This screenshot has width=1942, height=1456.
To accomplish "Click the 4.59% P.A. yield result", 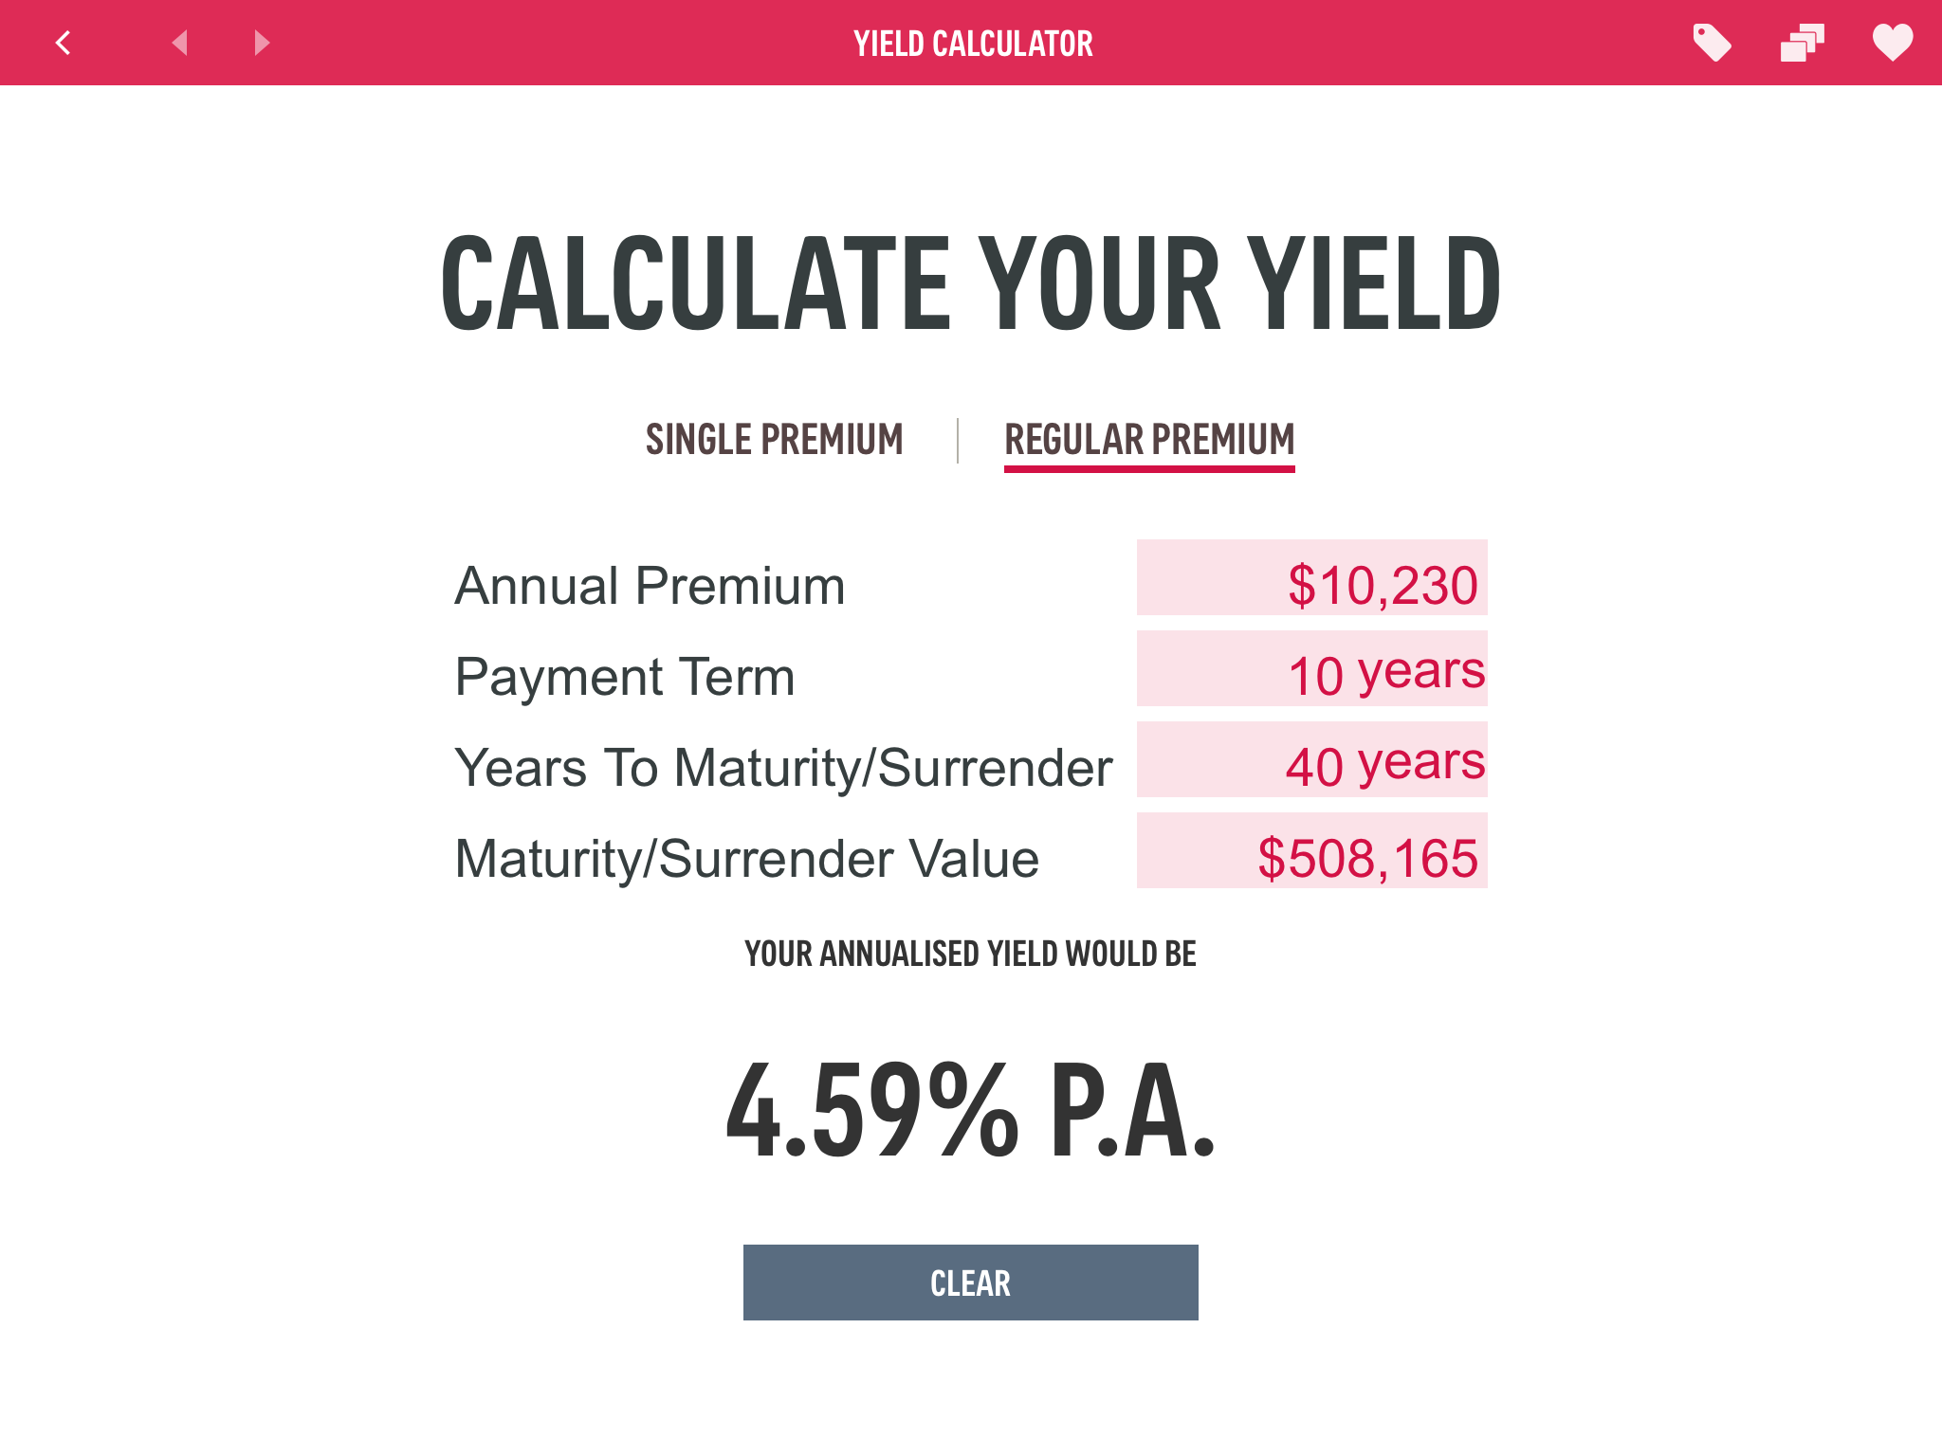I will (x=970, y=1110).
